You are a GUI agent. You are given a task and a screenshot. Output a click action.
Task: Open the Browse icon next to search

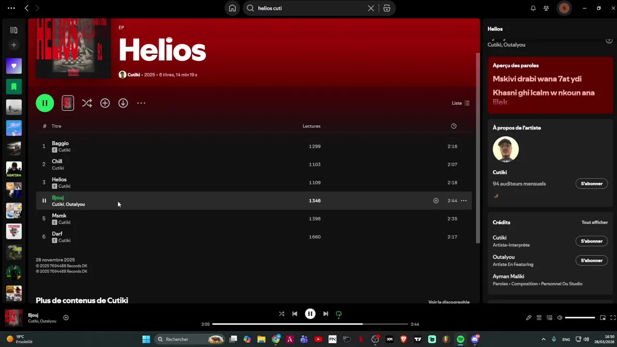[x=387, y=8]
